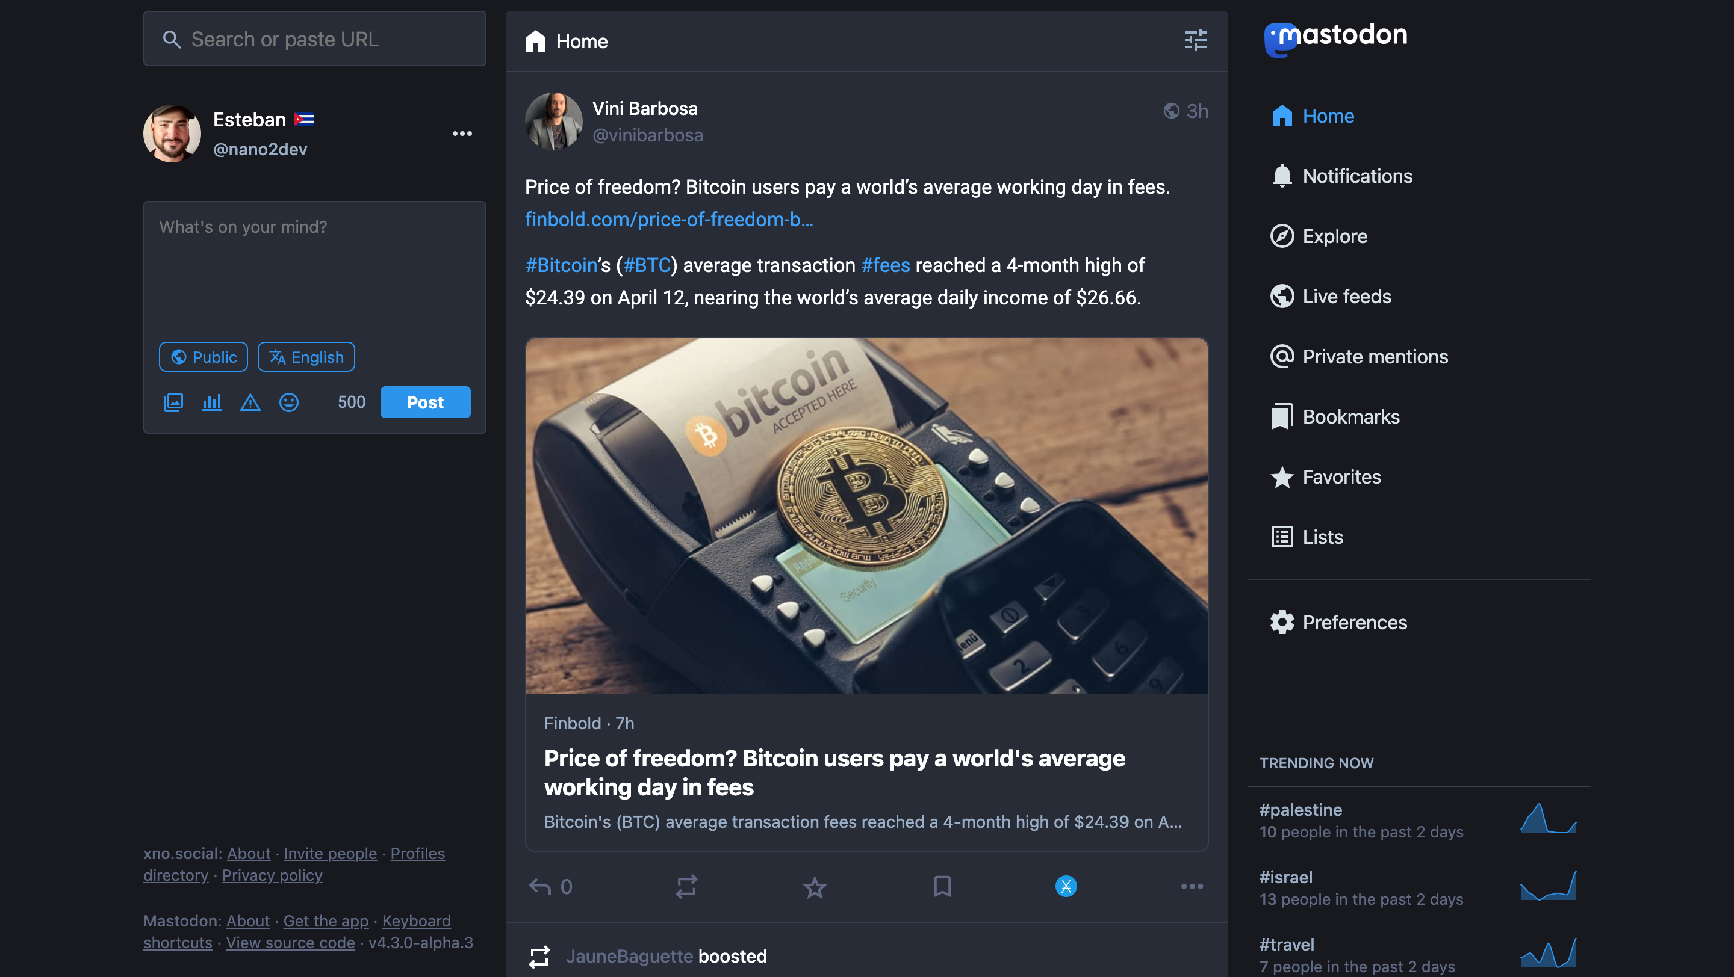Focus the Search or paste URL field
1734x977 pixels.
coord(314,39)
